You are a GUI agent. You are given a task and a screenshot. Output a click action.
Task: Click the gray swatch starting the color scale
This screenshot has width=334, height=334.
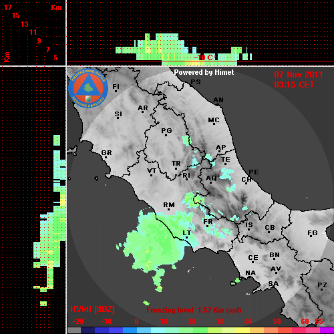pos(74,330)
